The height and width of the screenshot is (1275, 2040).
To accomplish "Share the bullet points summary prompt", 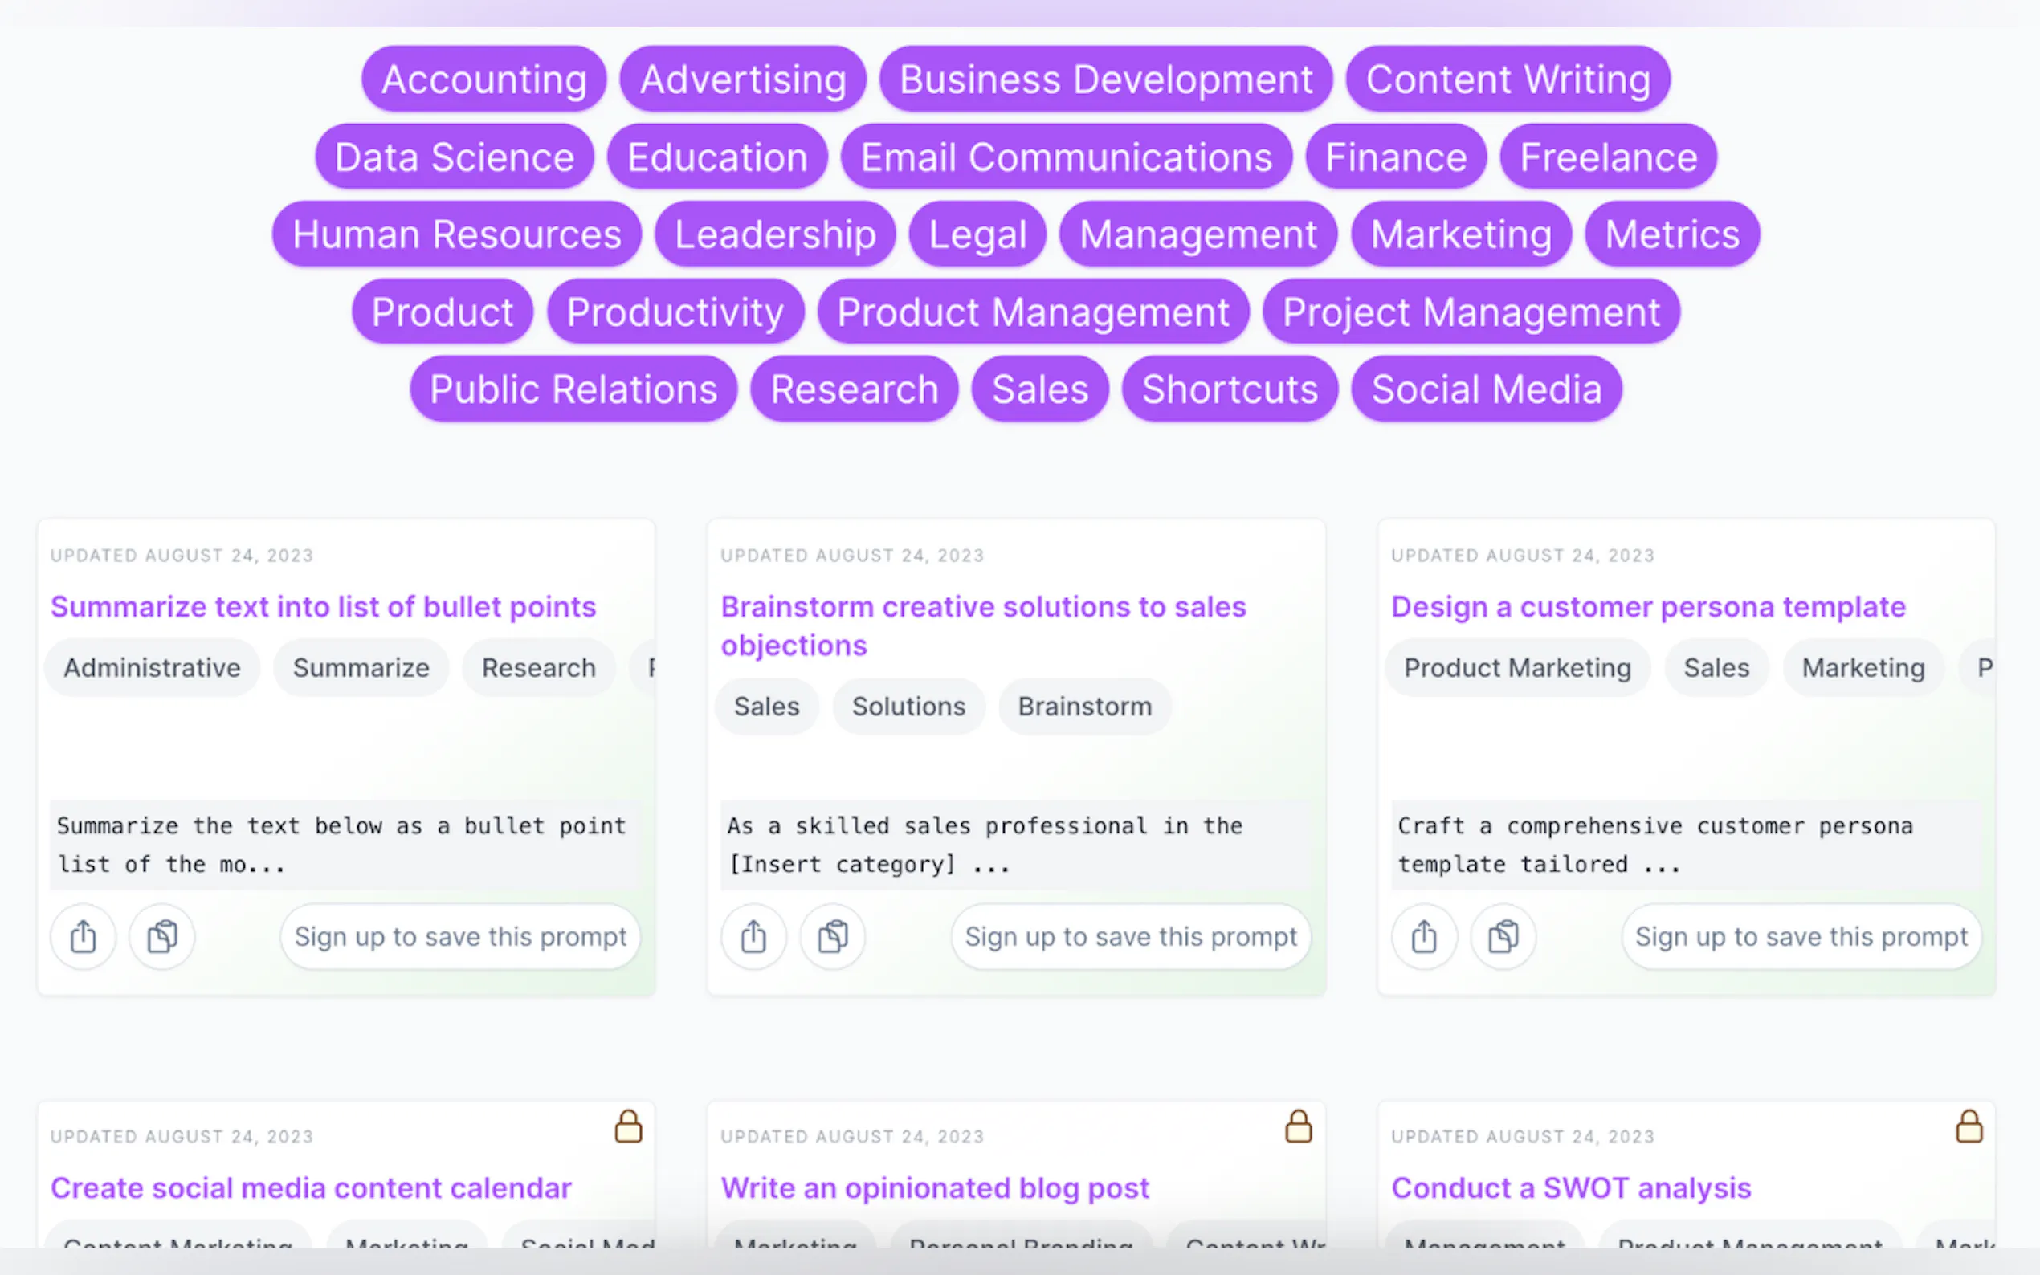I will 82,936.
